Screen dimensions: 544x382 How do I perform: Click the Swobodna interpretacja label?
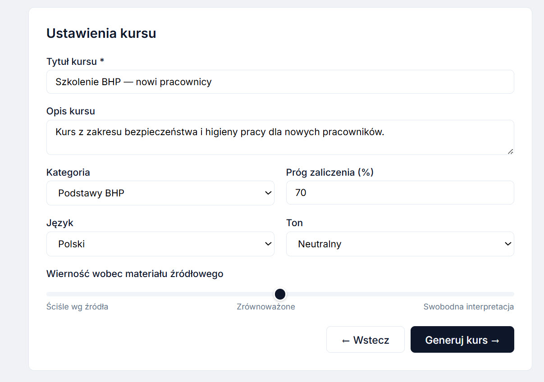(x=468, y=306)
